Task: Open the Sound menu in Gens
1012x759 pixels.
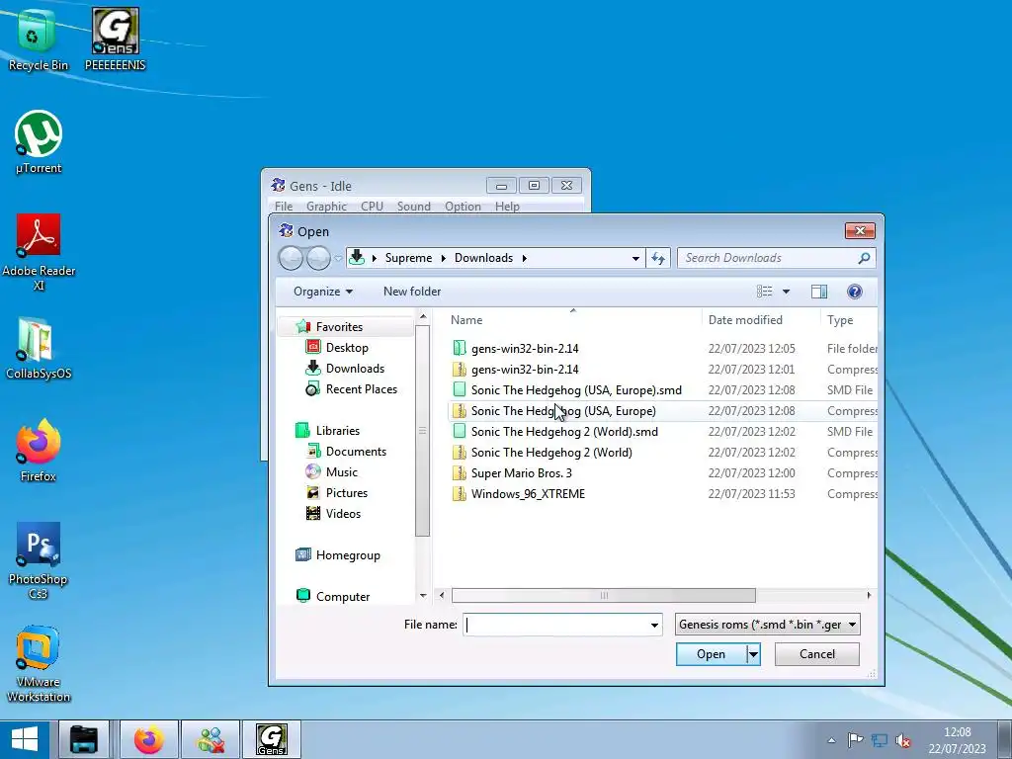Action: coord(414,207)
